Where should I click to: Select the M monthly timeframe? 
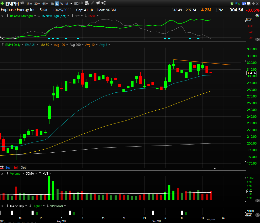coord(67,4)
